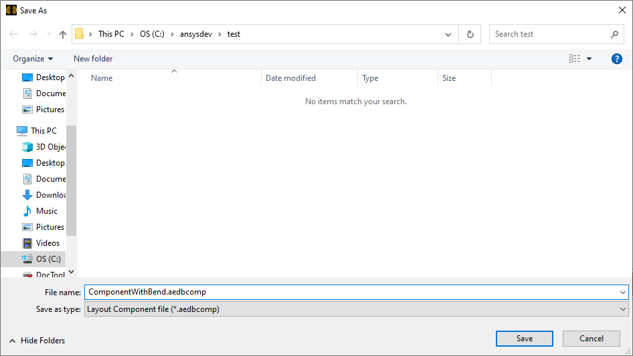The image size is (633, 356).
Task: Expand the Organize dropdown menu
Action: coord(33,59)
